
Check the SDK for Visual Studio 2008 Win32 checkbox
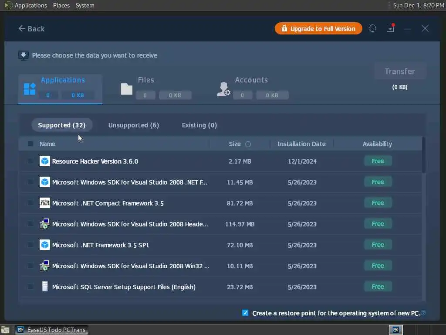30,266
